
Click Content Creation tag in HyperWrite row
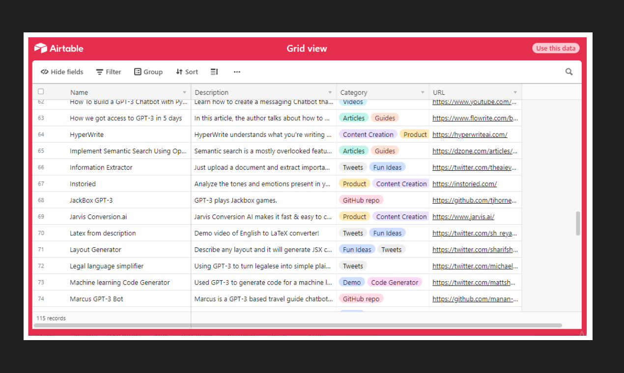(368, 134)
